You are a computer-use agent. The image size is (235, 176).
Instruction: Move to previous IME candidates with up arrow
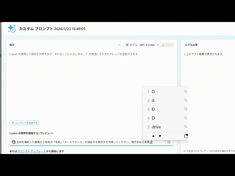(x=153, y=136)
